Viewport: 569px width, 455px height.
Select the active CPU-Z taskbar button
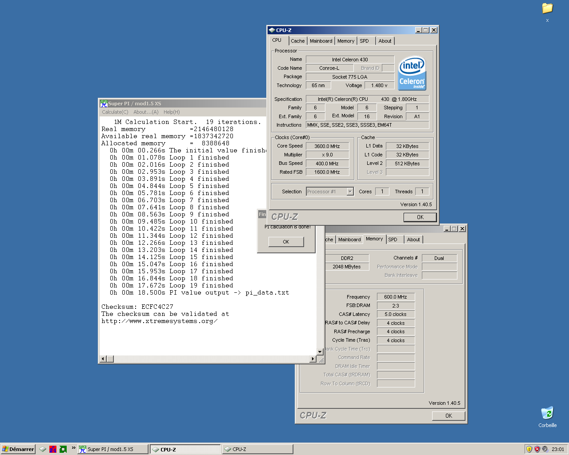tap(185, 449)
